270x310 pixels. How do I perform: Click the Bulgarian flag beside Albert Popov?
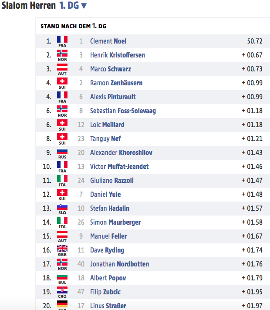point(62,276)
